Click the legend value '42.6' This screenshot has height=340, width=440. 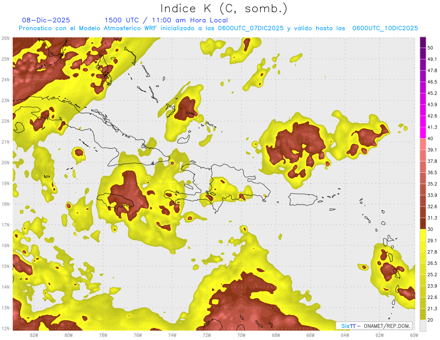[x=432, y=116]
